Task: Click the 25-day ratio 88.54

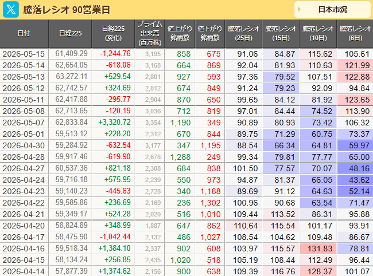Action: point(247,145)
